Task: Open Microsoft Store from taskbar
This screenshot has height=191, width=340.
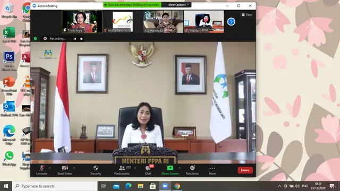Action: click(x=152, y=186)
